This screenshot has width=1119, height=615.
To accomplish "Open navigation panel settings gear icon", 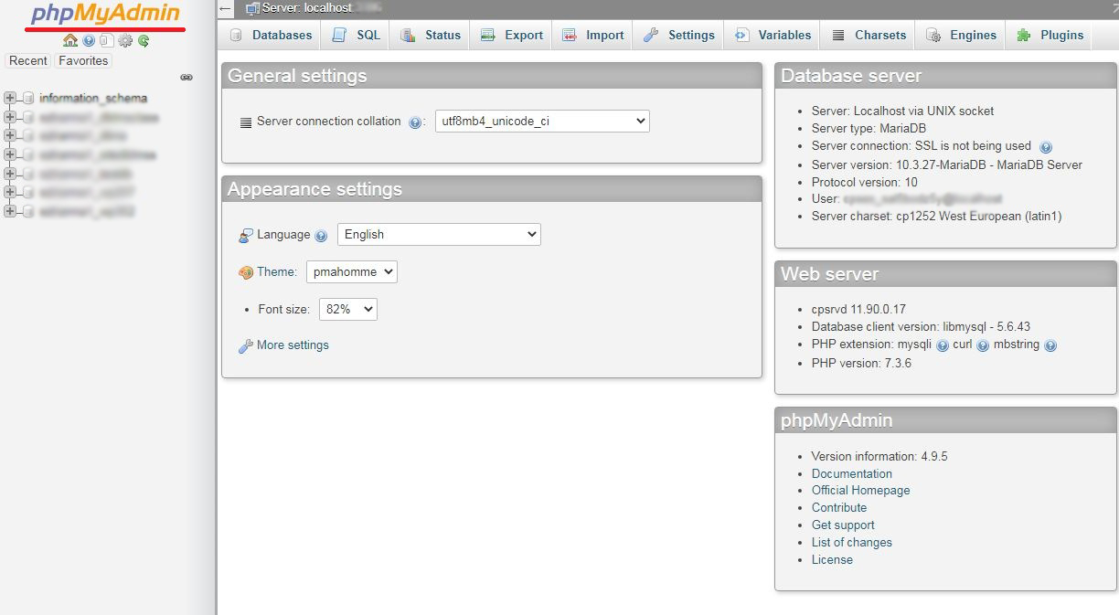I will pos(125,40).
